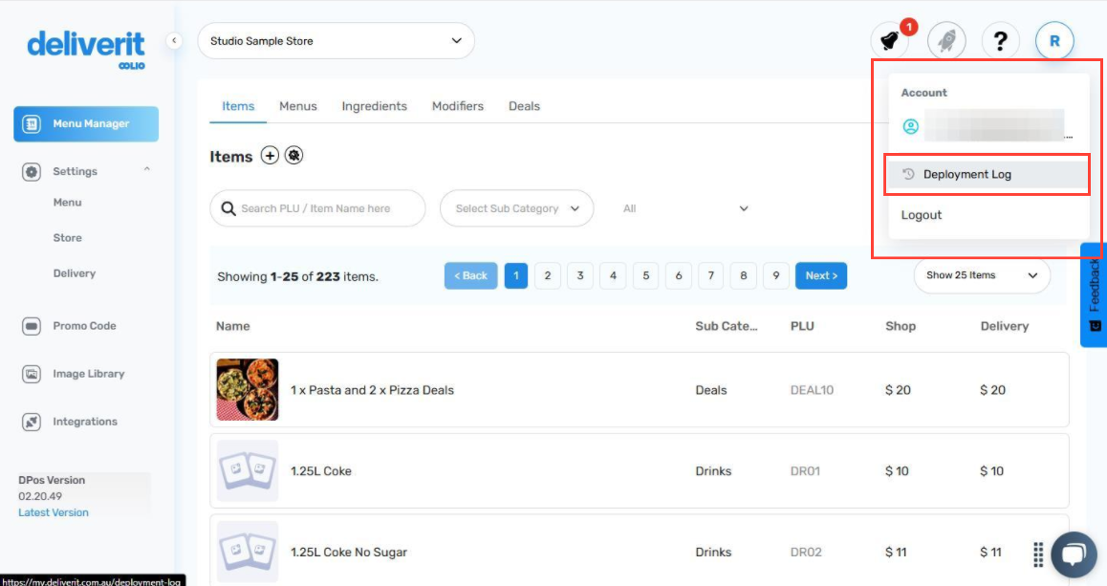Open the Ingredients tab
Screen dimensions: 1107x586
[x=374, y=106]
